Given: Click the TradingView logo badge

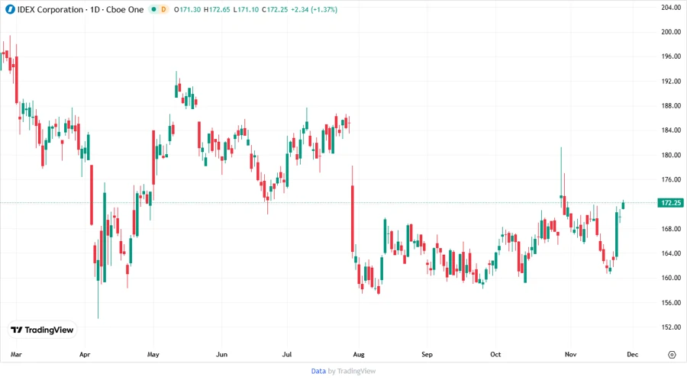Looking at the screenshot, I should tap(42, 330).
